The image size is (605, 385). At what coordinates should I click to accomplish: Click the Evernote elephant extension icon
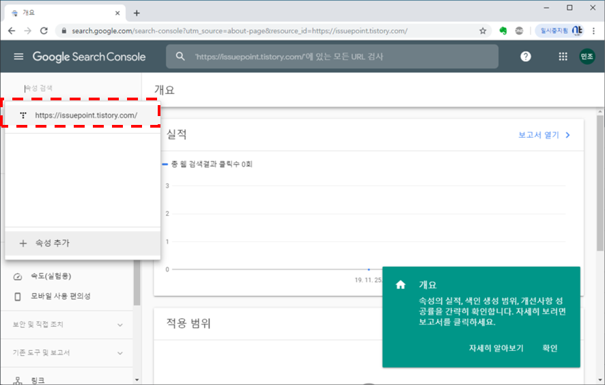pyautogui.click(x=503, y=31)
